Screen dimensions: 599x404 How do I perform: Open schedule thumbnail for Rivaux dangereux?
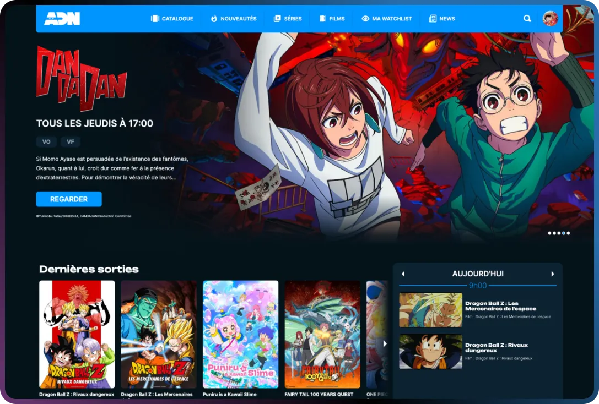point(430,351)
